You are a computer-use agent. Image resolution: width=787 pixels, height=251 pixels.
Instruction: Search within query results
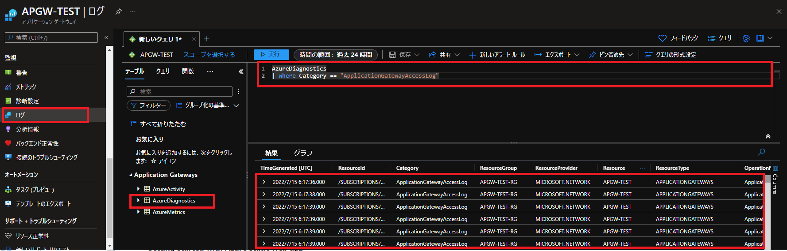761,152
